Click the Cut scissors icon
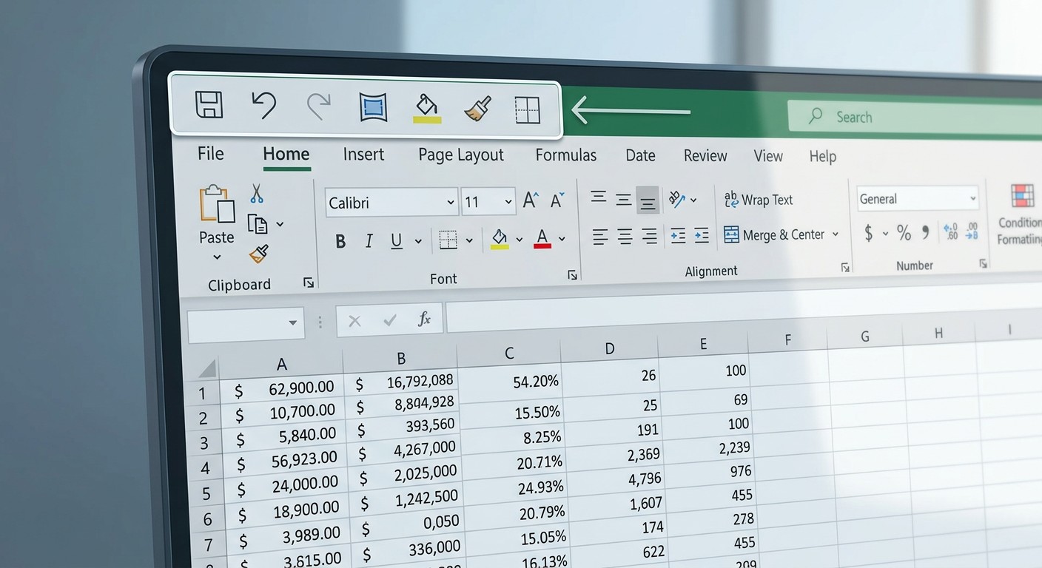 (257, 194)
